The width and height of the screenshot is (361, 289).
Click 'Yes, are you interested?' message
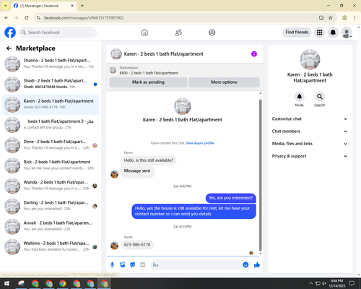(x=230, y=198)
